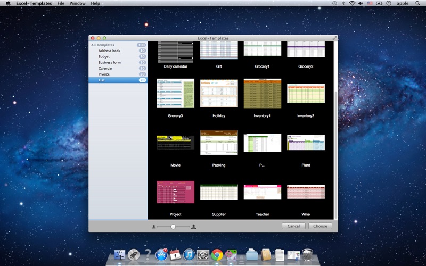Open the blue folder stack in Dock
Image resolution: width=426 pixels, height=266 pixels.
[x=252, y=255]
